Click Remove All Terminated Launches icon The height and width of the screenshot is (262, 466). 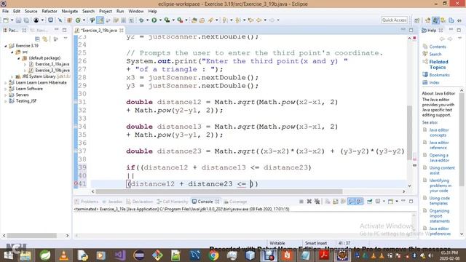pyautogui.click(x=317, y=202)
